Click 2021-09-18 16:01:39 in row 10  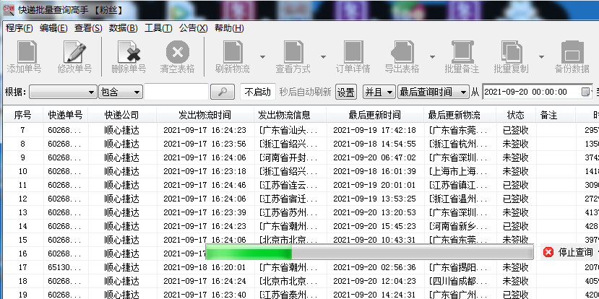point(374,171)
